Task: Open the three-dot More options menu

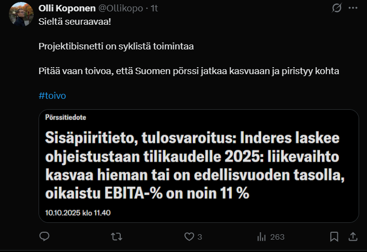Action: click(353, 8)
